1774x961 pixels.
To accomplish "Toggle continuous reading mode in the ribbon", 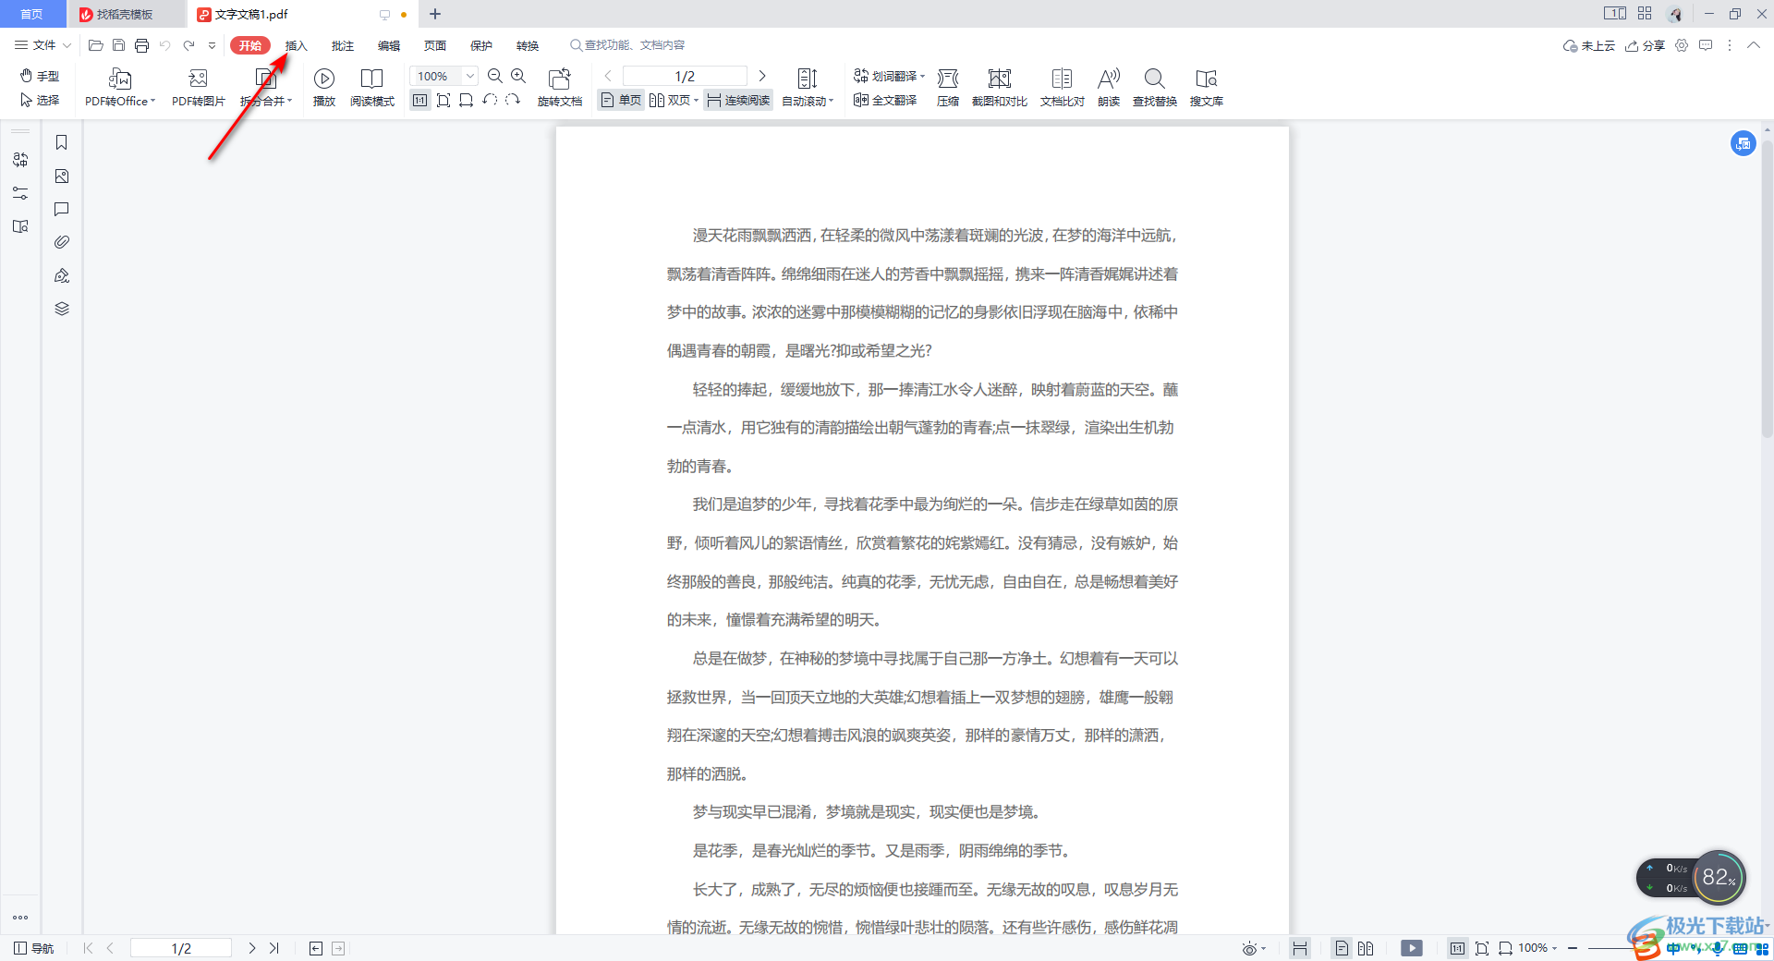I will pos(738,100).
